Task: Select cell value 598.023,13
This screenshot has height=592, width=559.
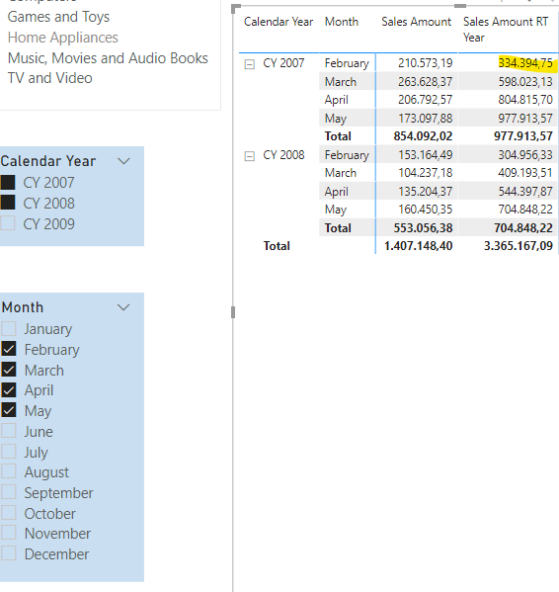Action: (x=525, y=82)
